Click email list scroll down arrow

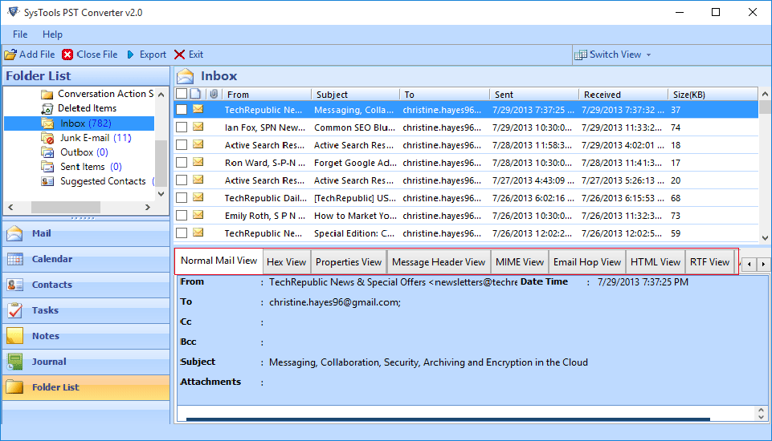click(765, 237)
